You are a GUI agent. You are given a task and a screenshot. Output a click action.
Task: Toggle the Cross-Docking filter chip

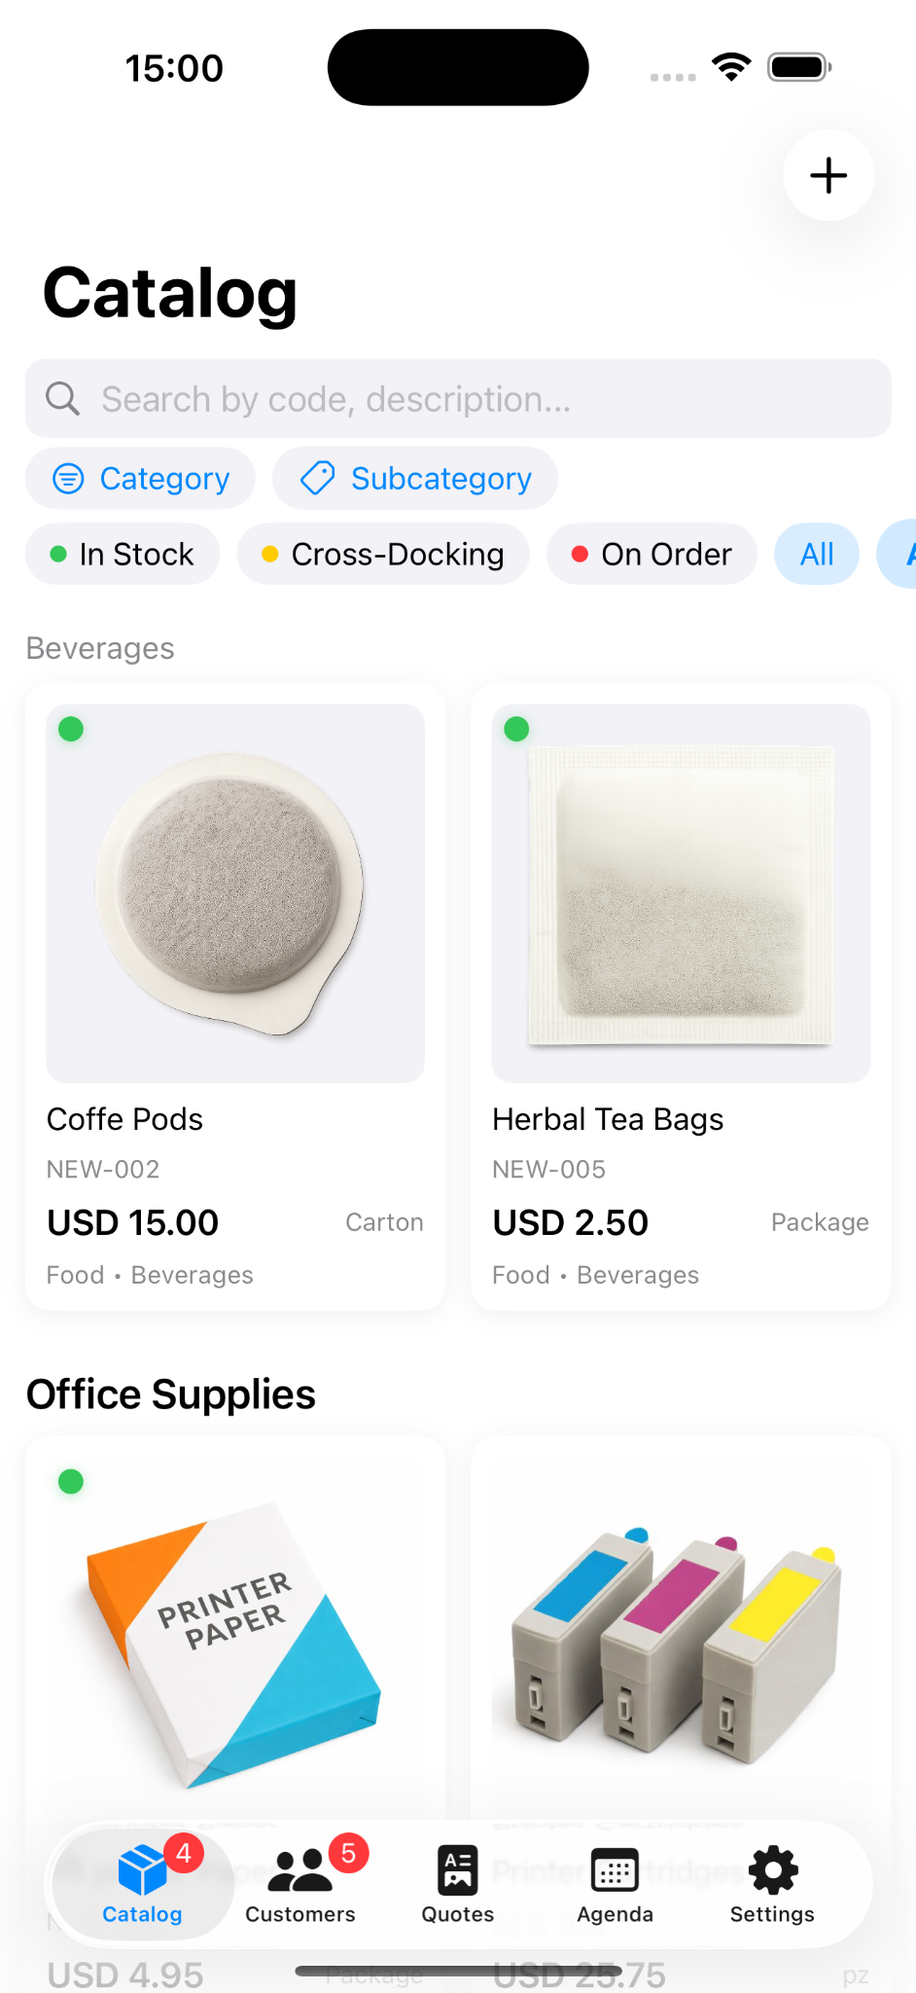click(x=383, y=554)
